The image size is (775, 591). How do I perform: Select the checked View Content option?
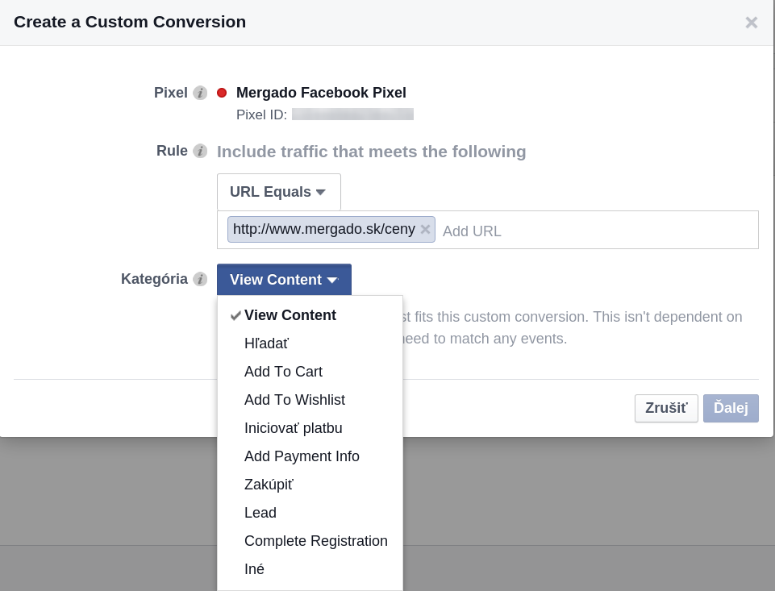(290, 315)
